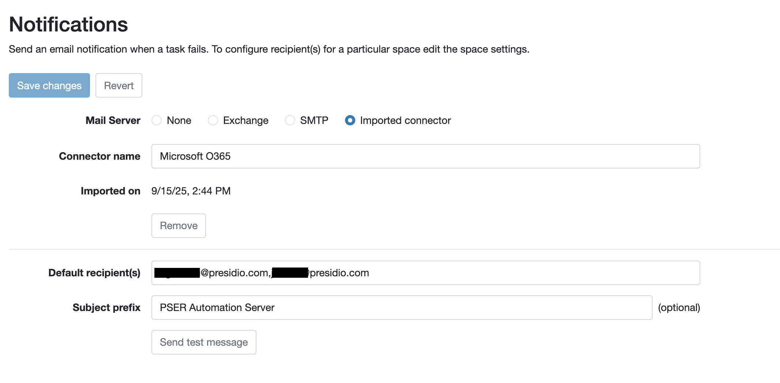Edit the Subject prefix input box
This screenshot has height=383, width=780.
coord(401,308)
